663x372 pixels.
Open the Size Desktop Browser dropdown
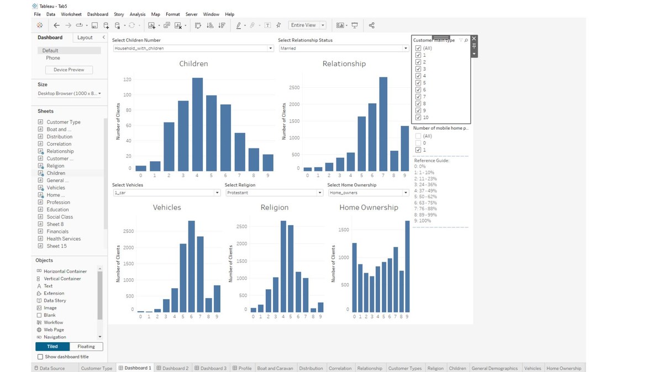click(x=70, y=94)
